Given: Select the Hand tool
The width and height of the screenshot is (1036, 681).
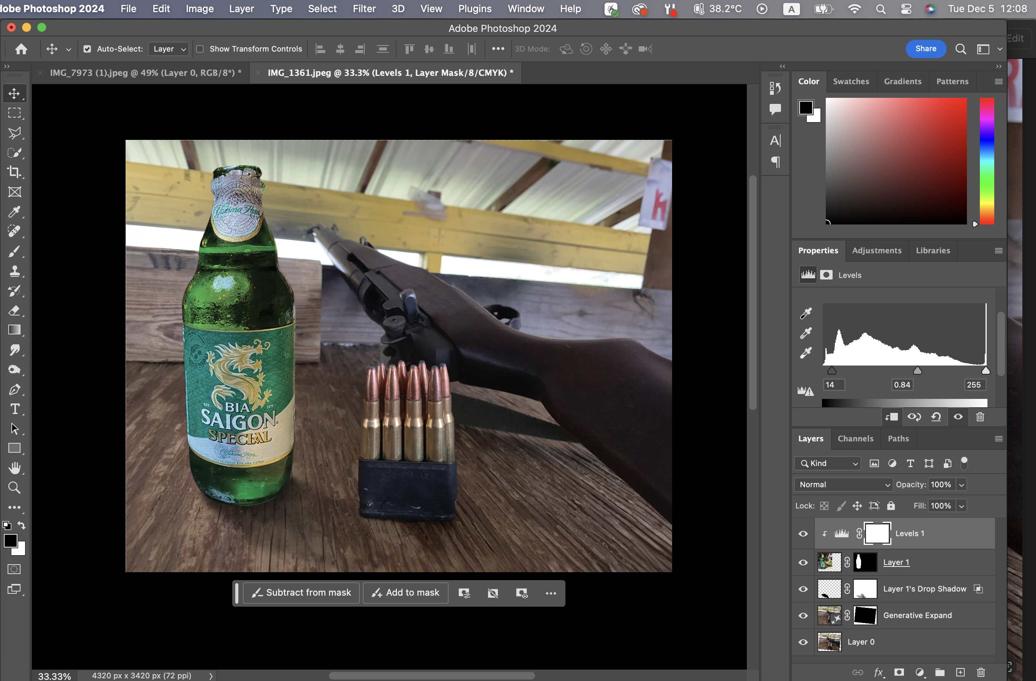Looking at the screenshot, I should (14, 468).
